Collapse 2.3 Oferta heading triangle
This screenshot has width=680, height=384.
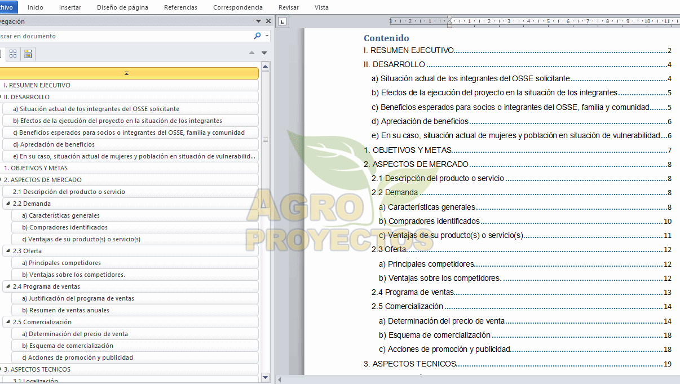tap(8, 251)
